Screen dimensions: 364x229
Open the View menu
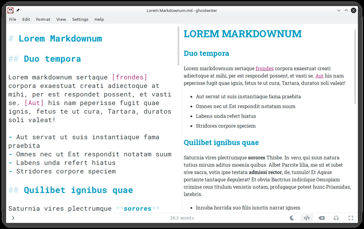(61, 19)
